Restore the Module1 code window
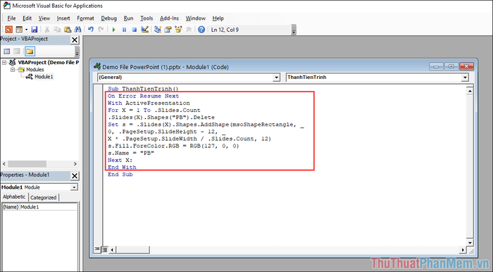This screenshot has height=272, width=493. pyautogui.click(x=451, y=66)
